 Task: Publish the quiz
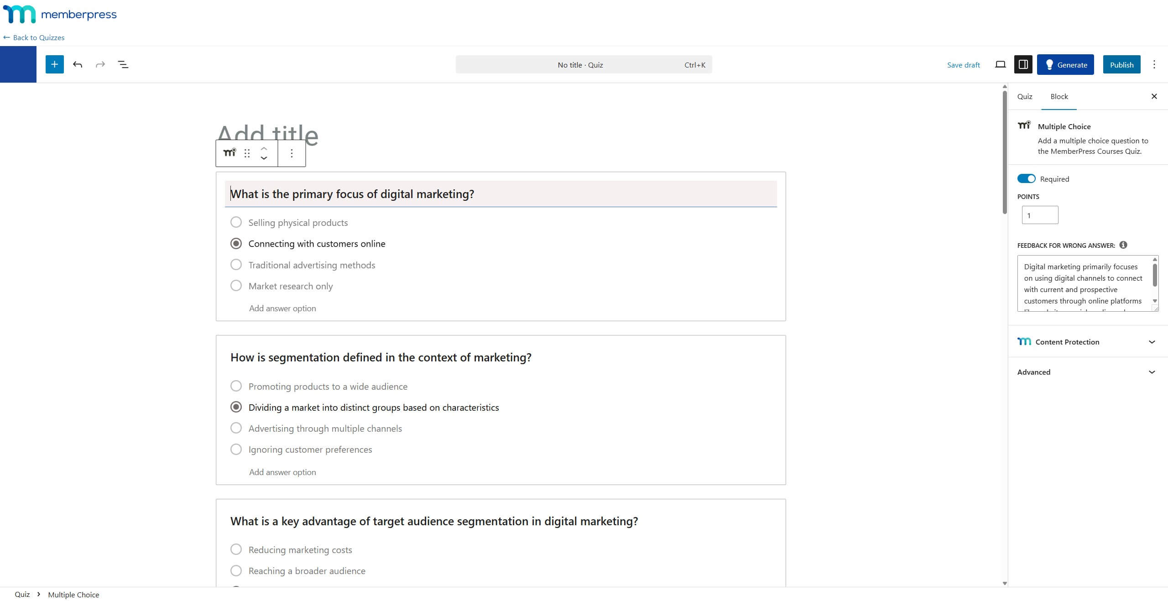[x=1121, y=64]
